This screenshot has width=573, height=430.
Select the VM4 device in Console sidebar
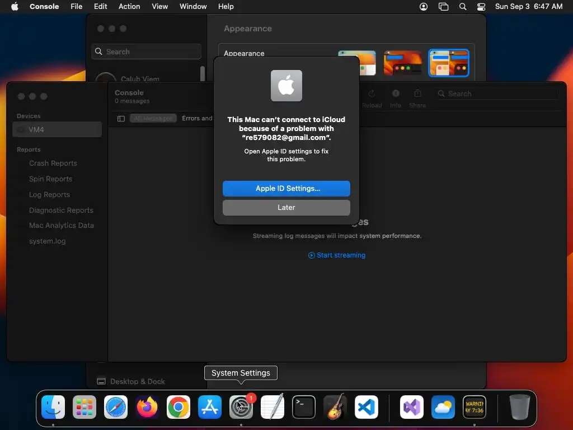point(57,129)
